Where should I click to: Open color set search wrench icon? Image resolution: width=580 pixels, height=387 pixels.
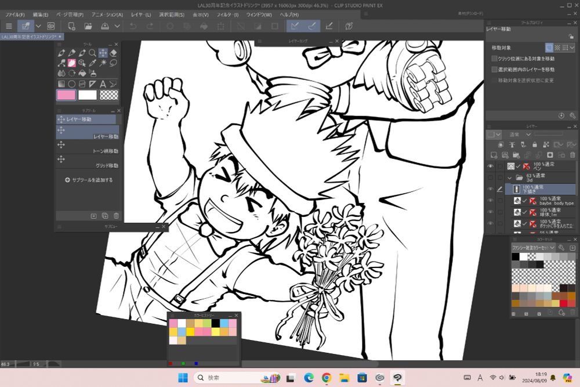[561, 248]
